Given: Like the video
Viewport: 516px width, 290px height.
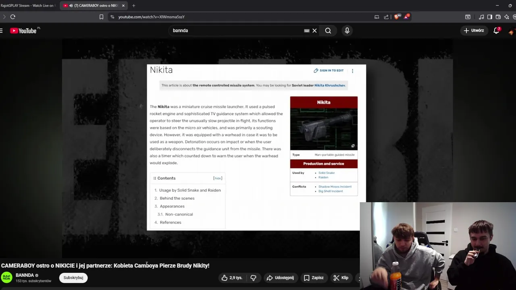Looking at the screenshot, I should (232, 278).
